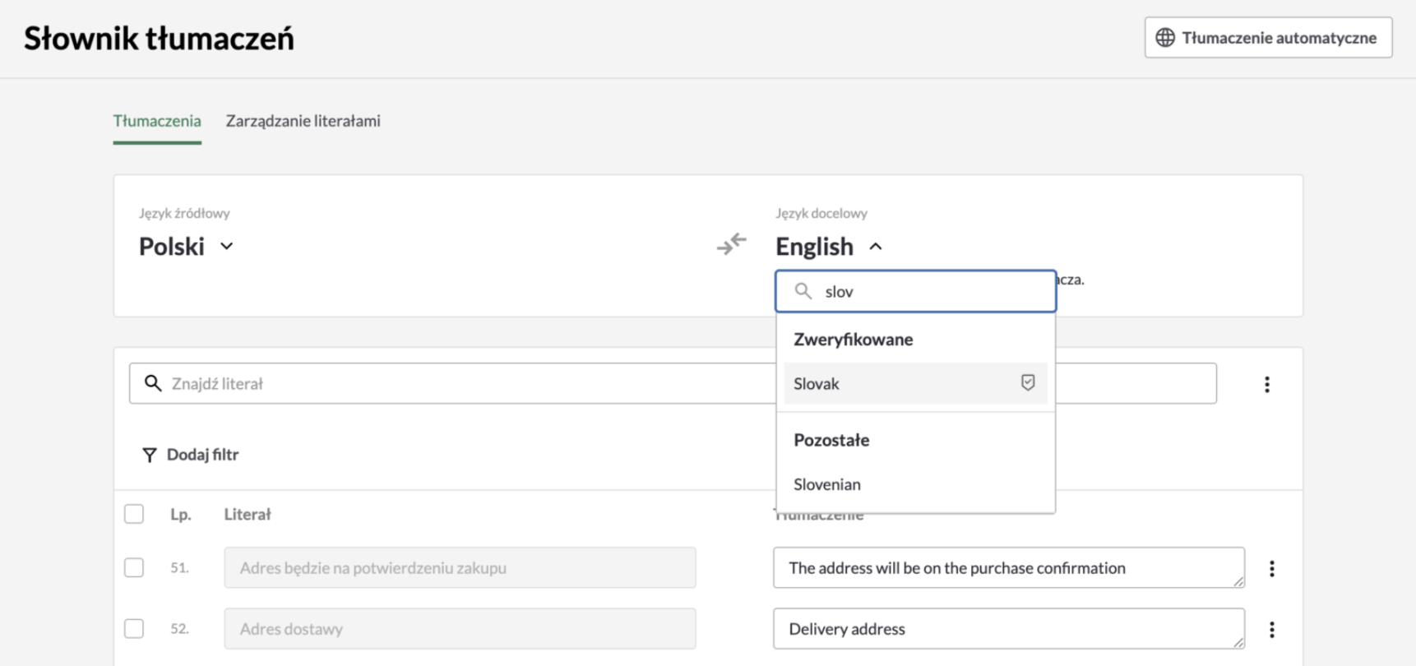The image size is (1416, 666).
Task: Open three-dot menu for row 52
Action: click(1271, 630)
